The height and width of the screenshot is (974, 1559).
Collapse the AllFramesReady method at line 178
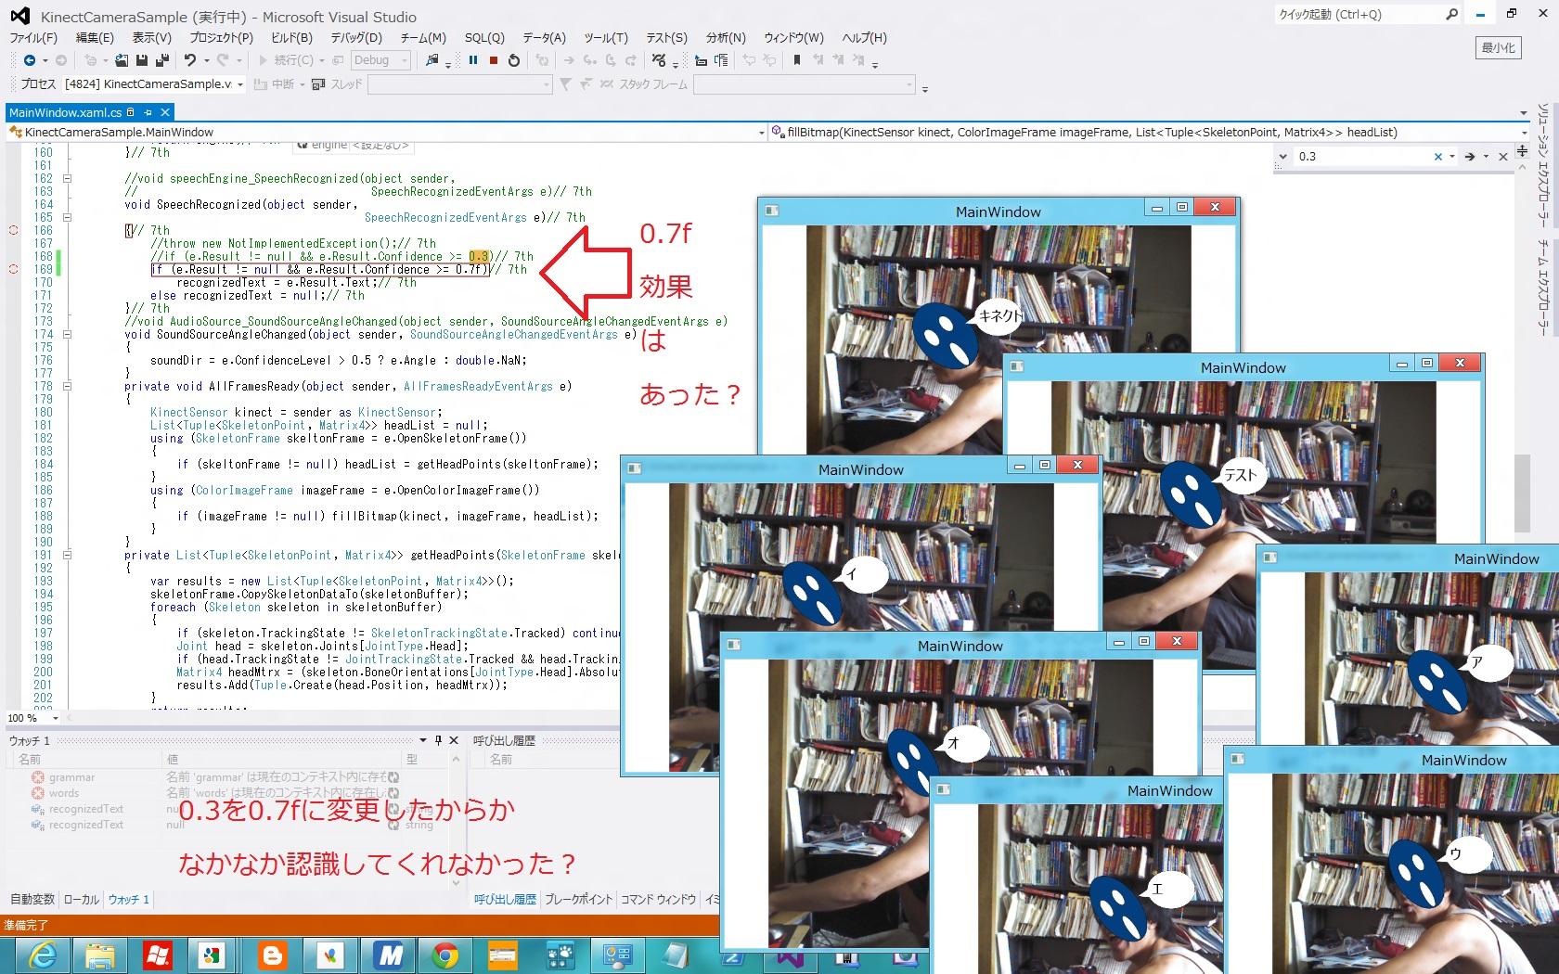click(x=67, y=386)
